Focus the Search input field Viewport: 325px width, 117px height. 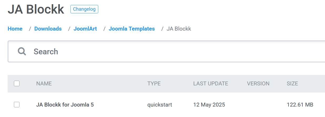pyautogui.click(x=158, y=51)
